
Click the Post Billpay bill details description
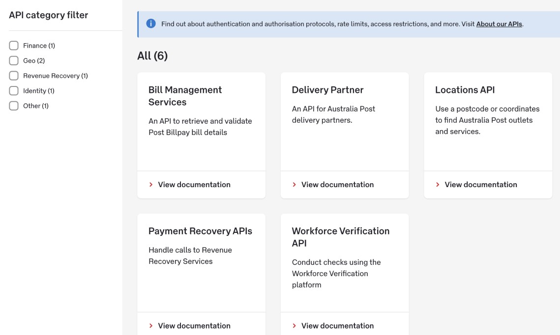click(200, 127)
